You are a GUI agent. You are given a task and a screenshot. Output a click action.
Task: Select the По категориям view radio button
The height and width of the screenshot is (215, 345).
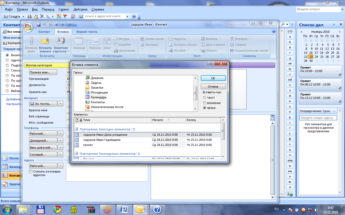(x=7, y=76)
